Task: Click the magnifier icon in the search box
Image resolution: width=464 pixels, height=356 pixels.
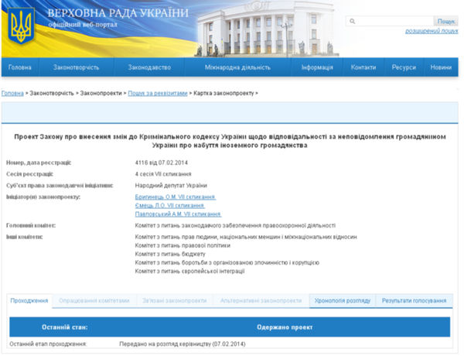Action: [x=352, y=21]
